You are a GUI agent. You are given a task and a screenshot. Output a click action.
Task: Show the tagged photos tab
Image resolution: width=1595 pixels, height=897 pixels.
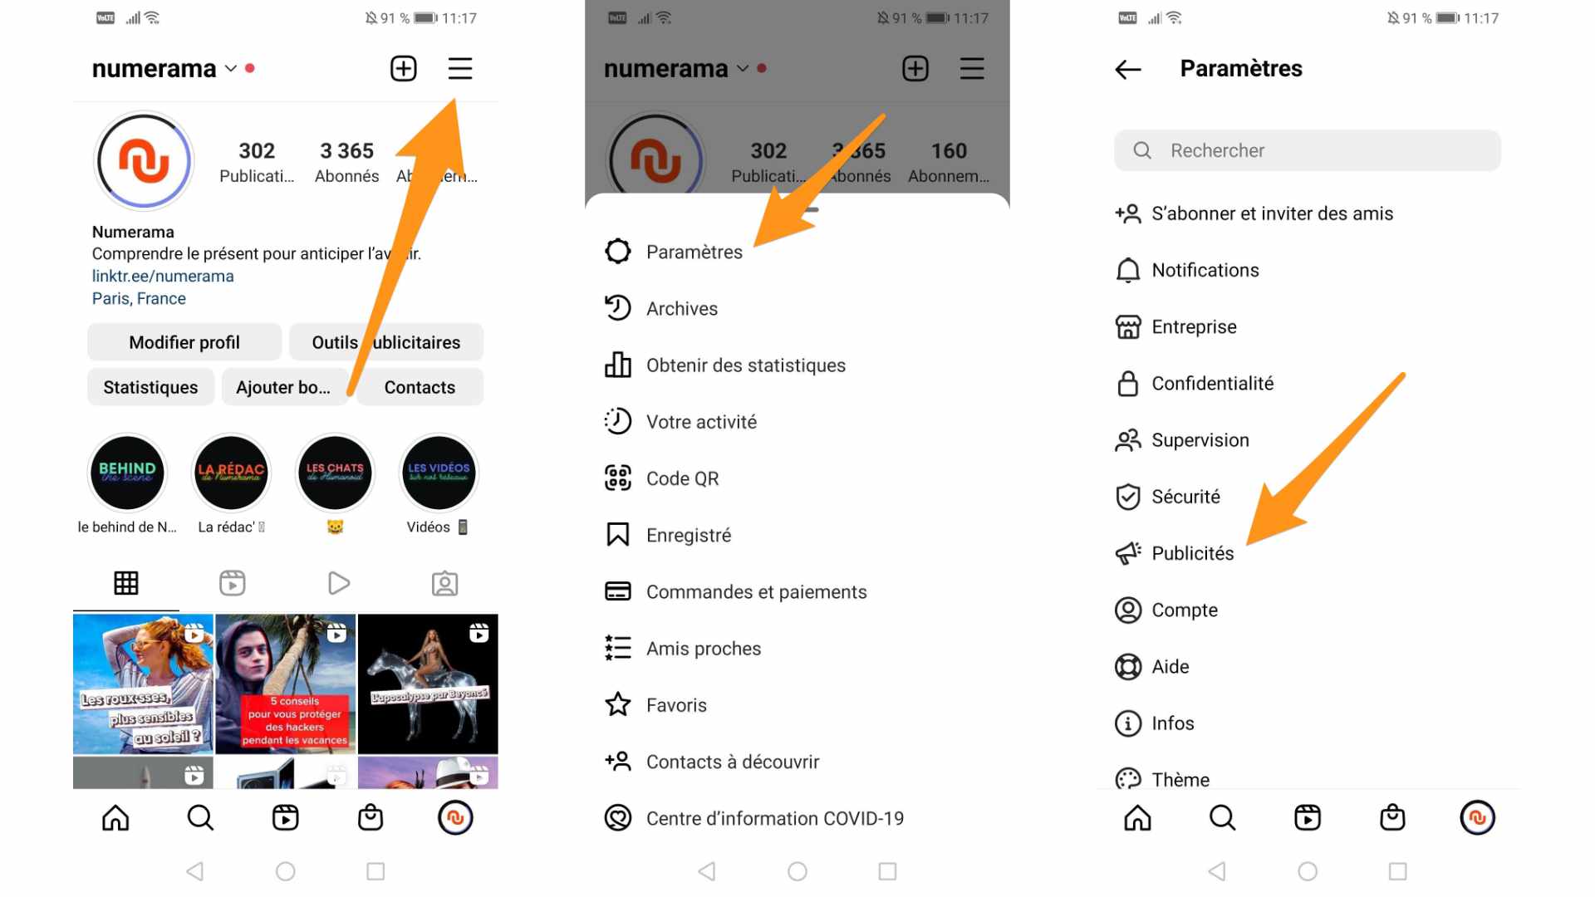[444, 583]
